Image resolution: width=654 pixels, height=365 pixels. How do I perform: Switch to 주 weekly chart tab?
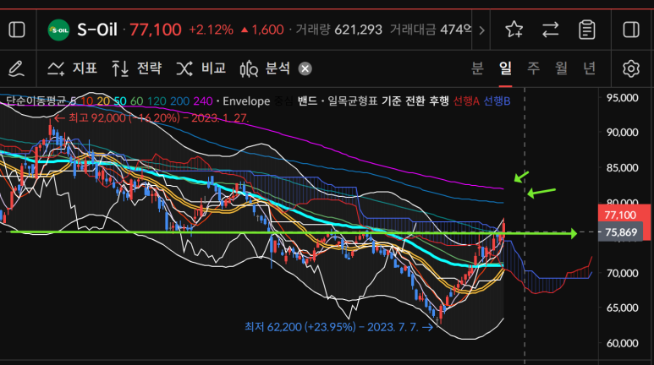pyautogui.click(x=534, y=68)
